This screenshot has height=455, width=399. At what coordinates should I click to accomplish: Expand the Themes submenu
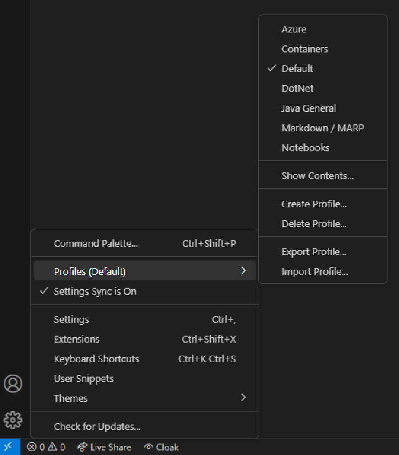[145, 399]
